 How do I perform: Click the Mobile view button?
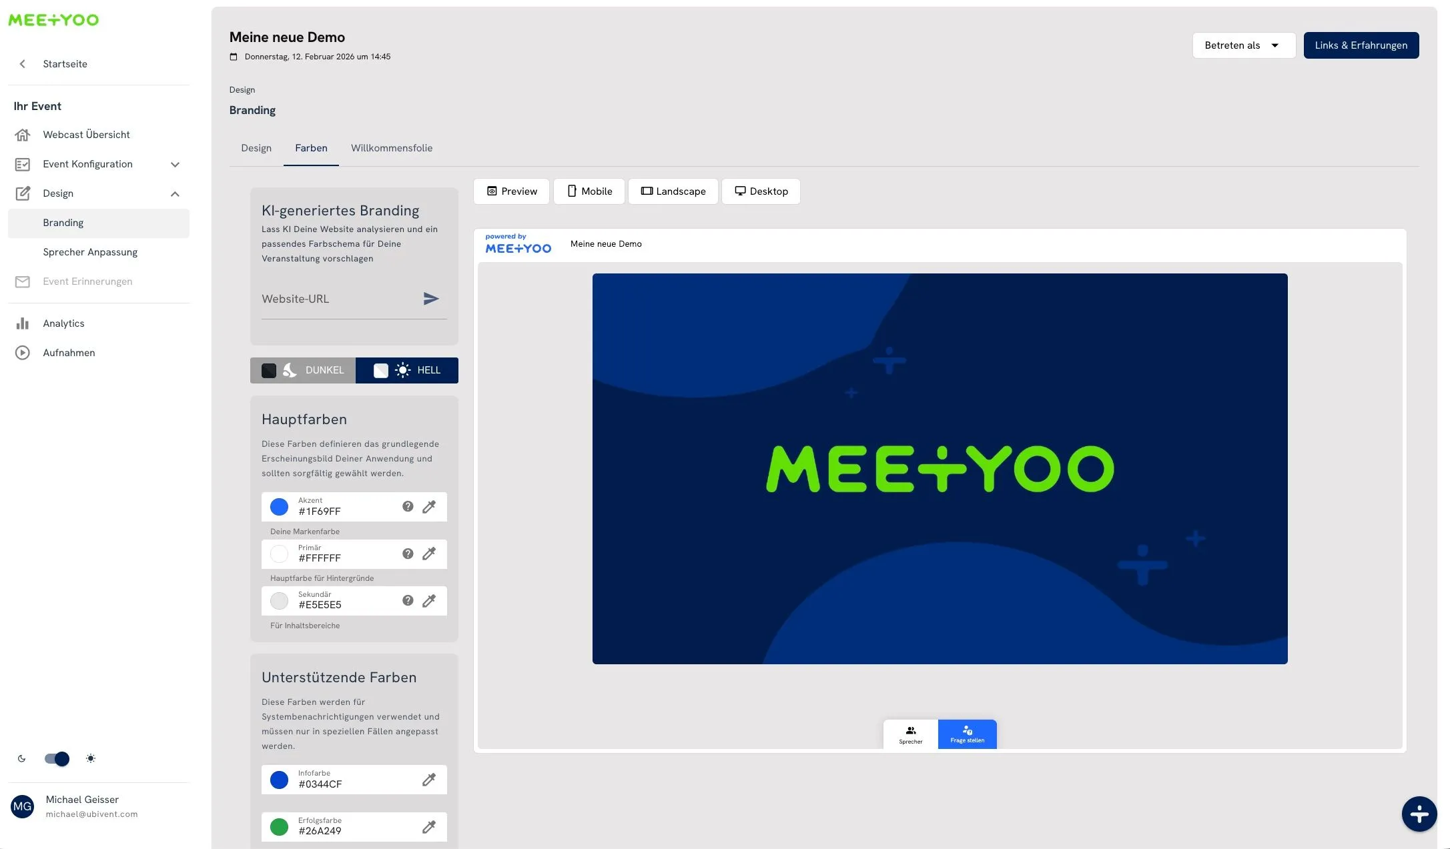pos(589,191)
